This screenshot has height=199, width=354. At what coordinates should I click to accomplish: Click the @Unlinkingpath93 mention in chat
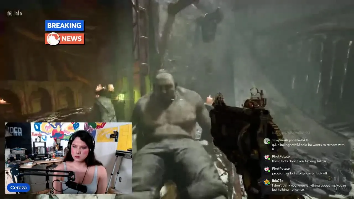click(286, 145)
